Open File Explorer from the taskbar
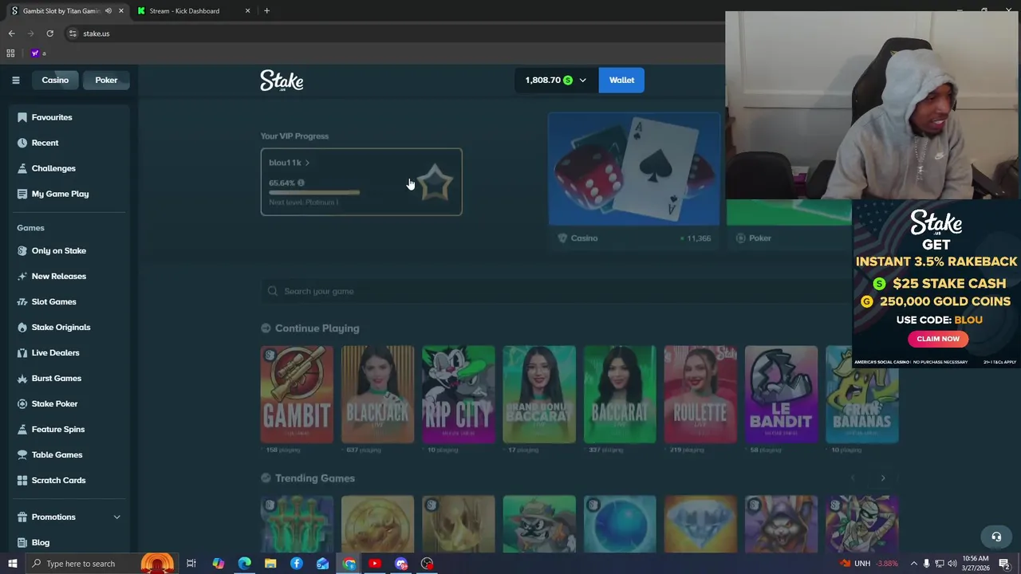 [270, 564]
